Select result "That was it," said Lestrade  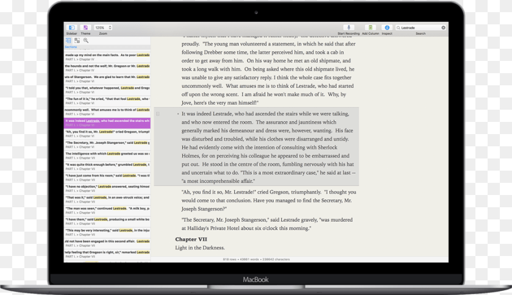107,199
